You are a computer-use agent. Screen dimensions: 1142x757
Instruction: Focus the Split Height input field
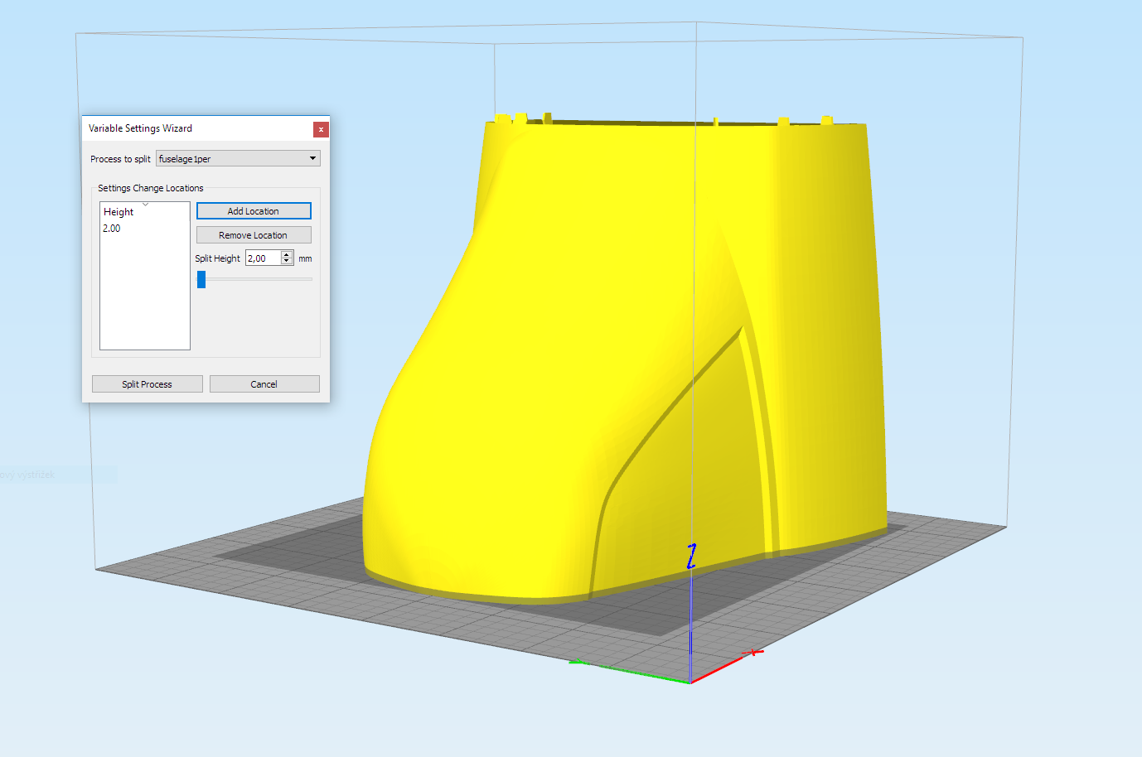[263, 258]
